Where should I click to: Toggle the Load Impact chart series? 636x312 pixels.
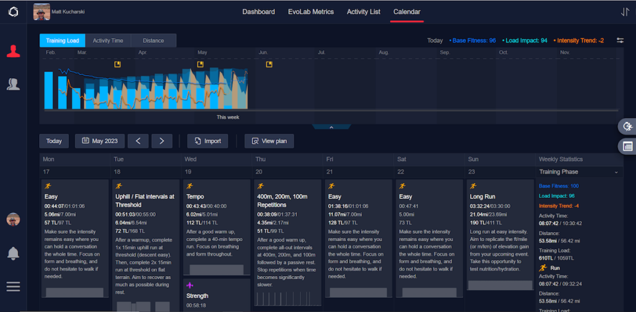click(x=525, y=40)
